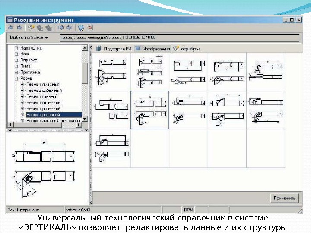The image size is (311, 233).
Task: Expand the Нож tree node
Action: coord(16,54)
